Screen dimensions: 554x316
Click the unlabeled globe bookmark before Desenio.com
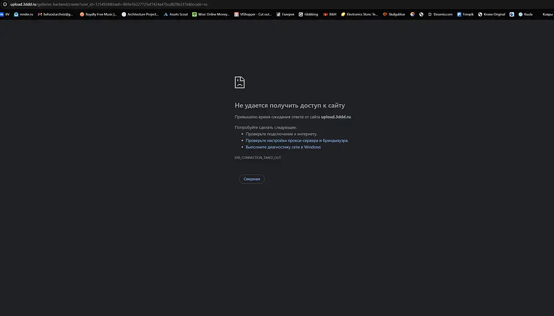coord(421,15)
